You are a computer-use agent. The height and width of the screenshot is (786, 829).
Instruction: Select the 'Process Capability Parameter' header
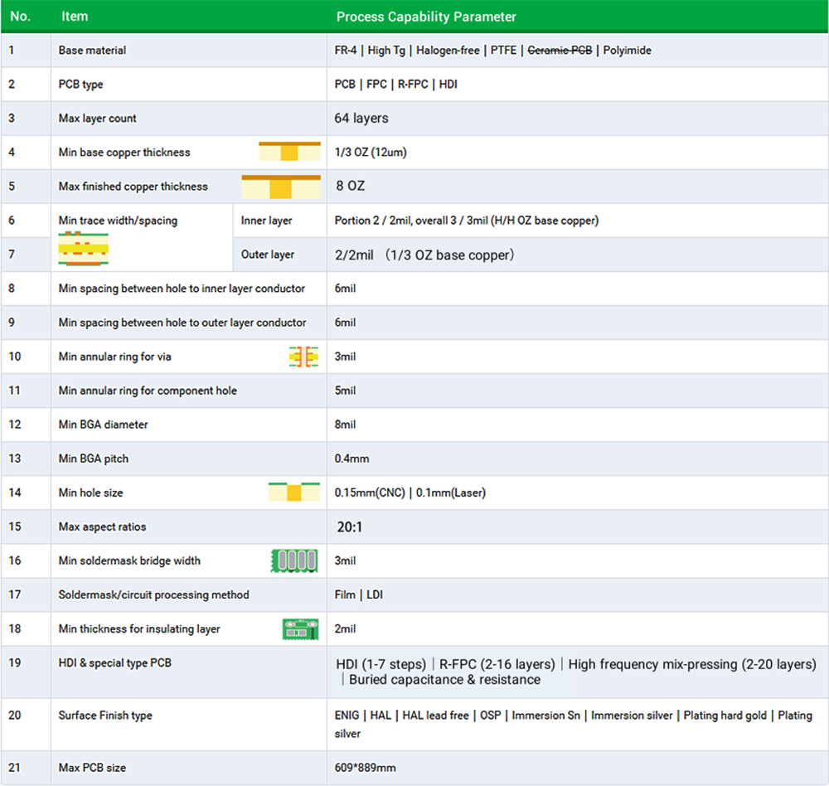[x=426, y=17]
